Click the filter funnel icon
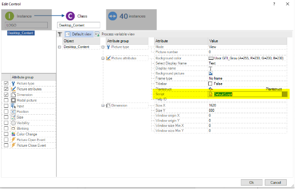The image size is (295, 189). click(x=60, y=34)
